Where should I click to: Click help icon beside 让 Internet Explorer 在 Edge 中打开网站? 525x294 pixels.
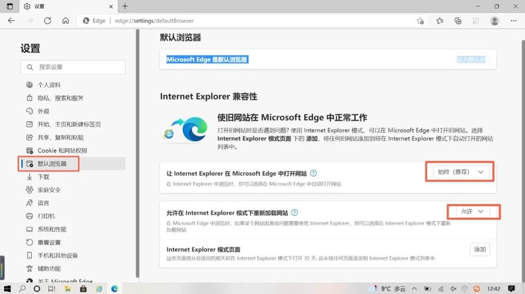[313, 173]
